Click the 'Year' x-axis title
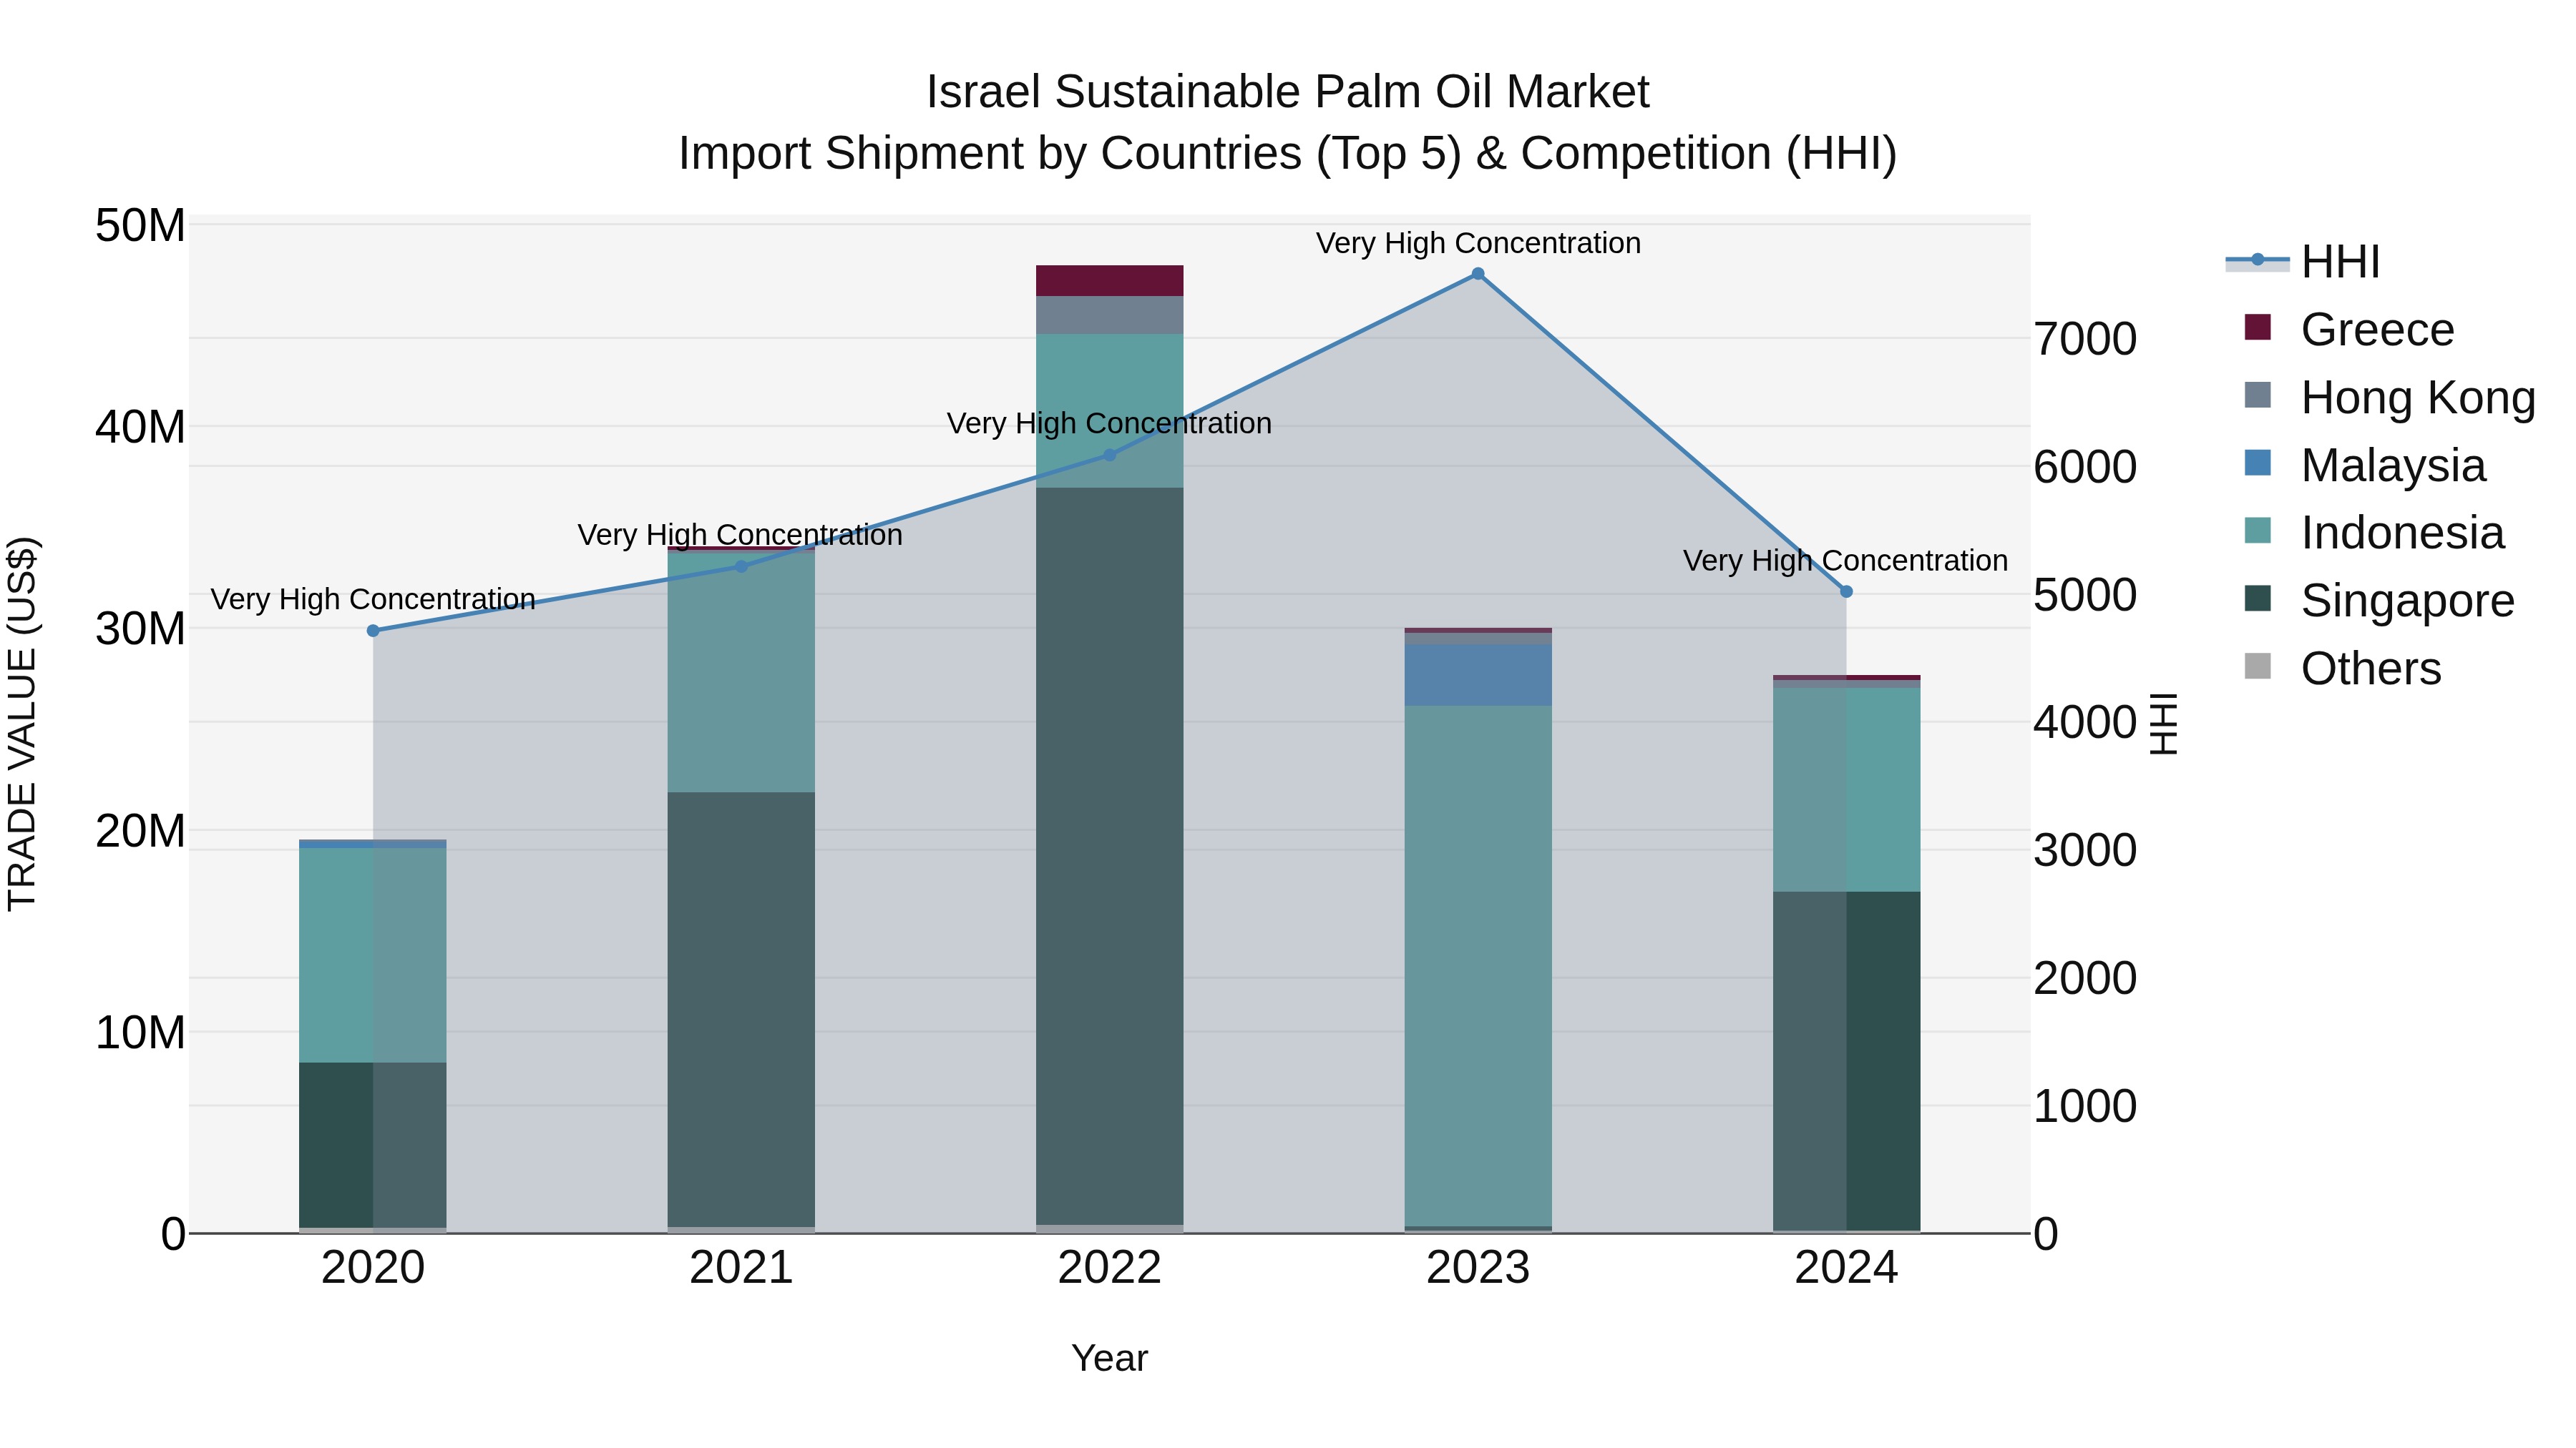The image size is (2576, 1448). [1109, 1358]
